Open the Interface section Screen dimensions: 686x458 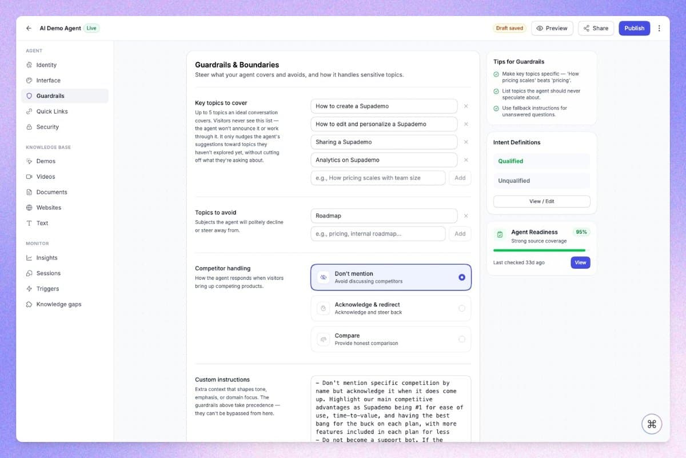pos(65,81)
